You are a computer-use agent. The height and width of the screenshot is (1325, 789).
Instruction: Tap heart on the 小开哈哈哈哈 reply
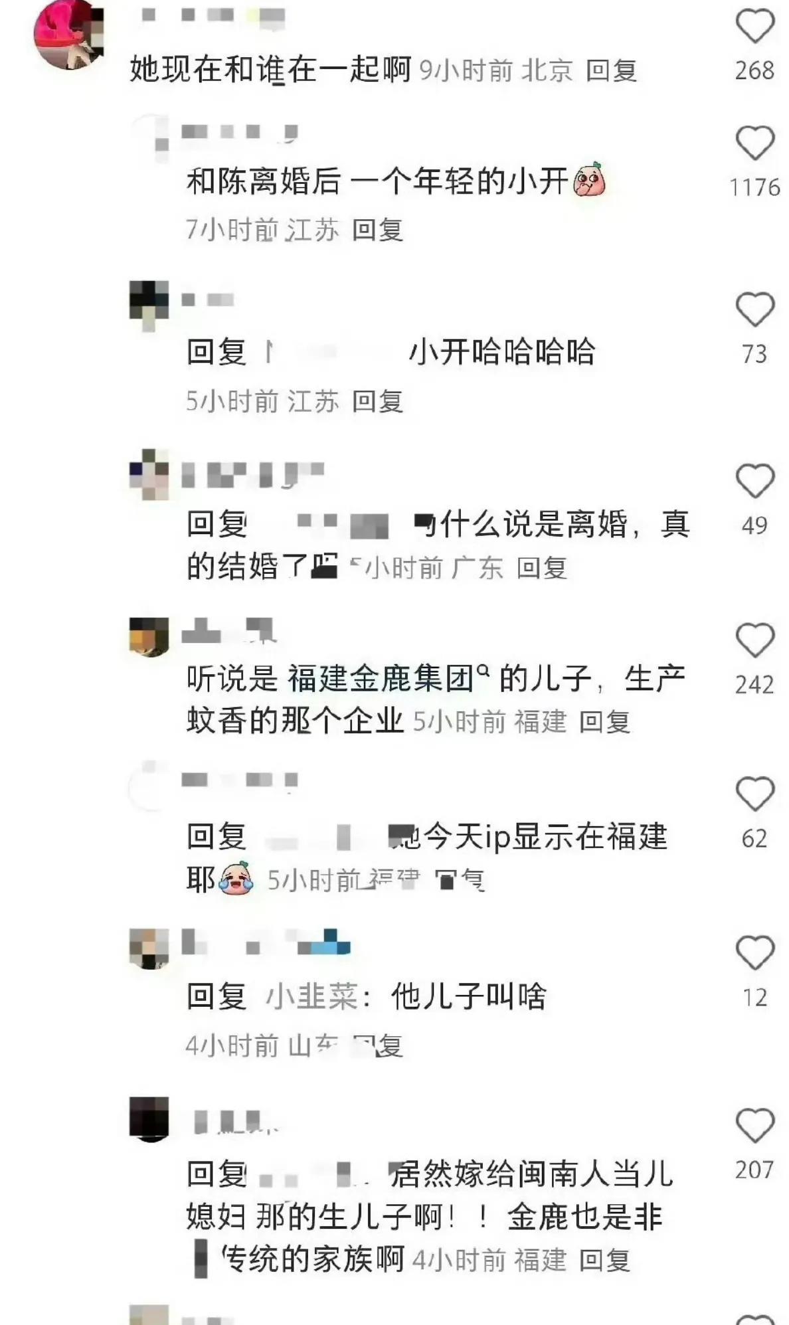point(754,309)
